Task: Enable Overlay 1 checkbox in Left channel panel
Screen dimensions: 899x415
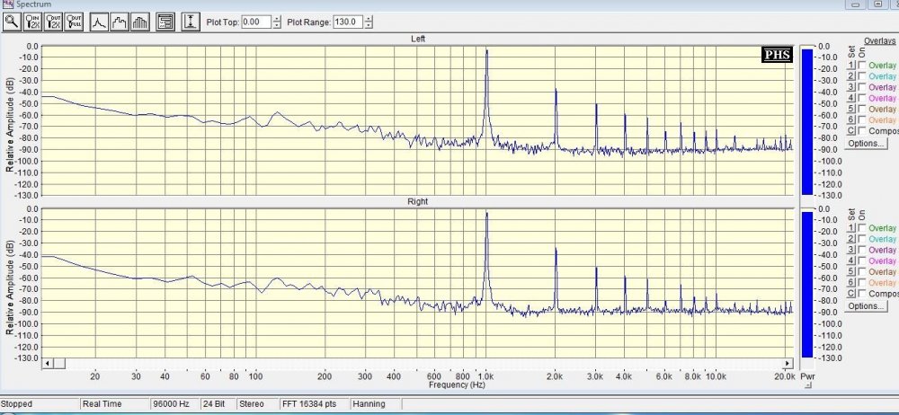Action: (x=863, y=66)
